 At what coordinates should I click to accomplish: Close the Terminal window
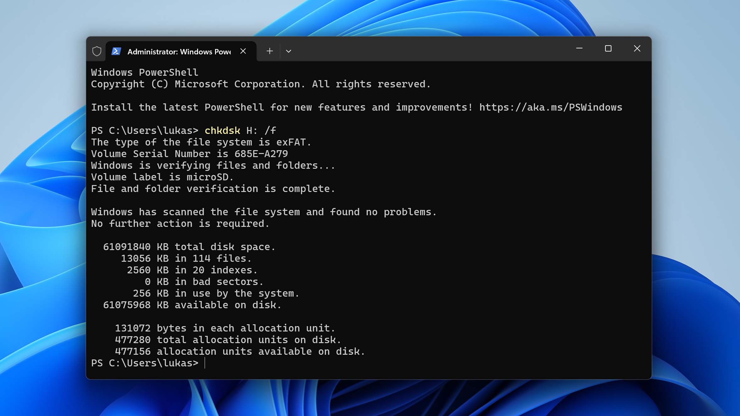click(637, 48)
